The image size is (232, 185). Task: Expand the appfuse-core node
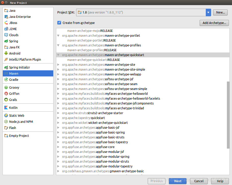[x=58, y=147]
